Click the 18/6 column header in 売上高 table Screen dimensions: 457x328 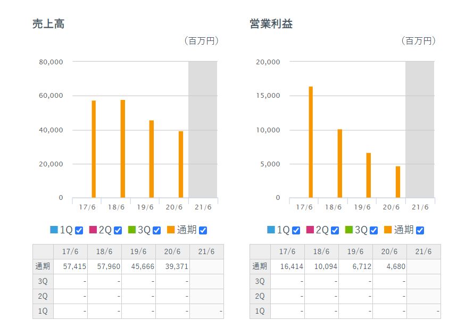[105, 251]
